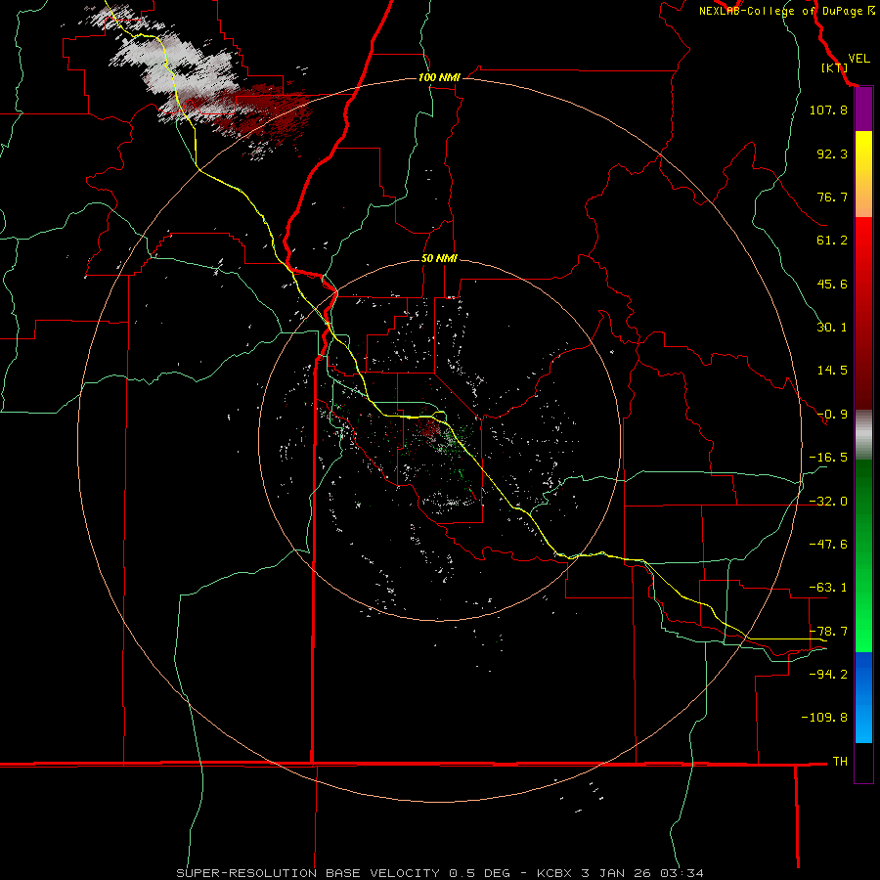Select the -63.1 velocity scale value
This screenshot has height=880, width=880.
point(828,588)
